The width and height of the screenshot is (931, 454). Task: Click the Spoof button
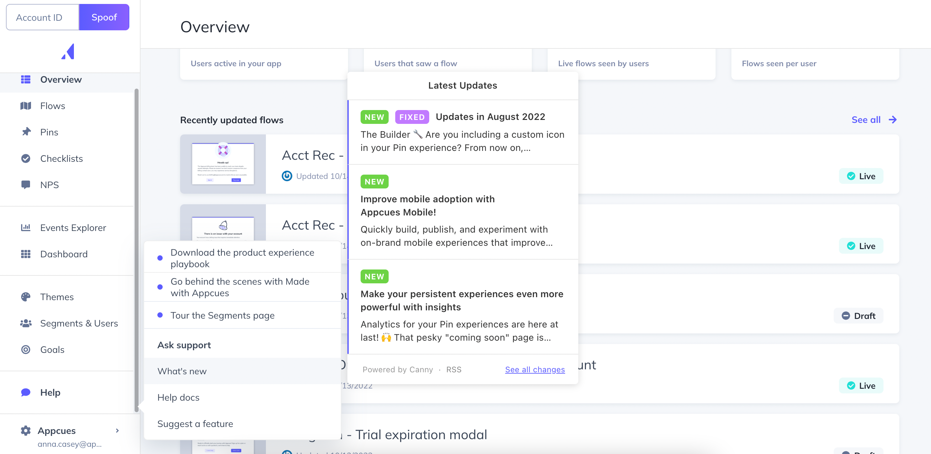(x=104, y=17)
